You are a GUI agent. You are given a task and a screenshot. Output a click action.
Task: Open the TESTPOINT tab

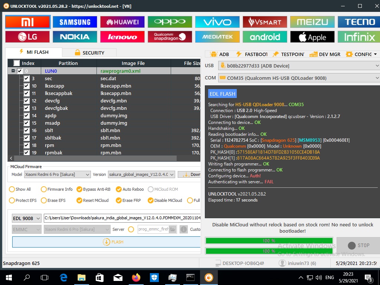288,54
